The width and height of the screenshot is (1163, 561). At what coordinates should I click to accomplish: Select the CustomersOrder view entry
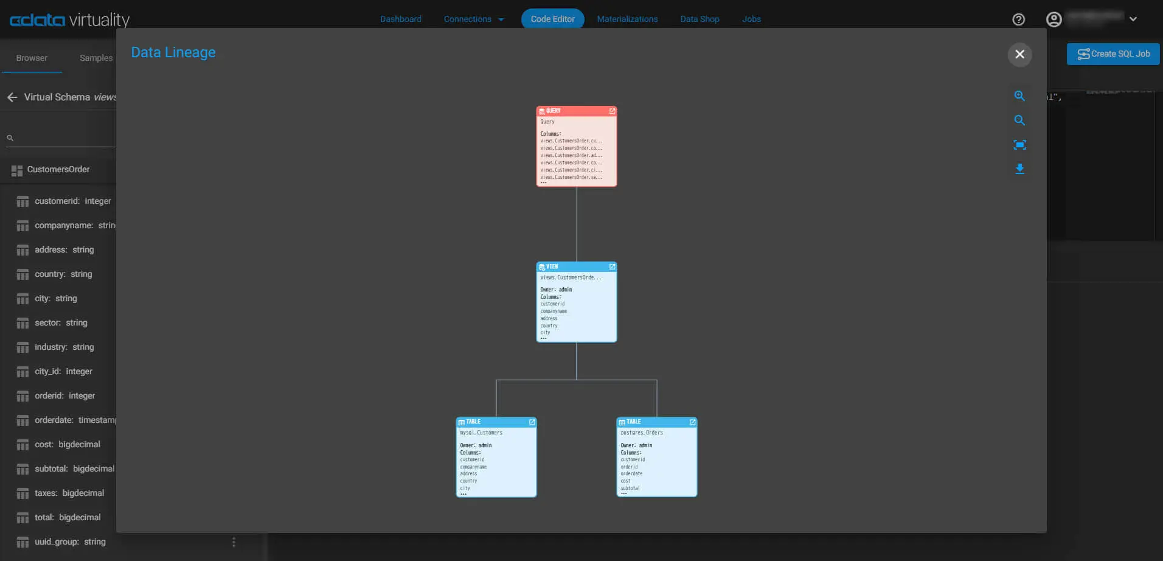click(x=58, y=170)
